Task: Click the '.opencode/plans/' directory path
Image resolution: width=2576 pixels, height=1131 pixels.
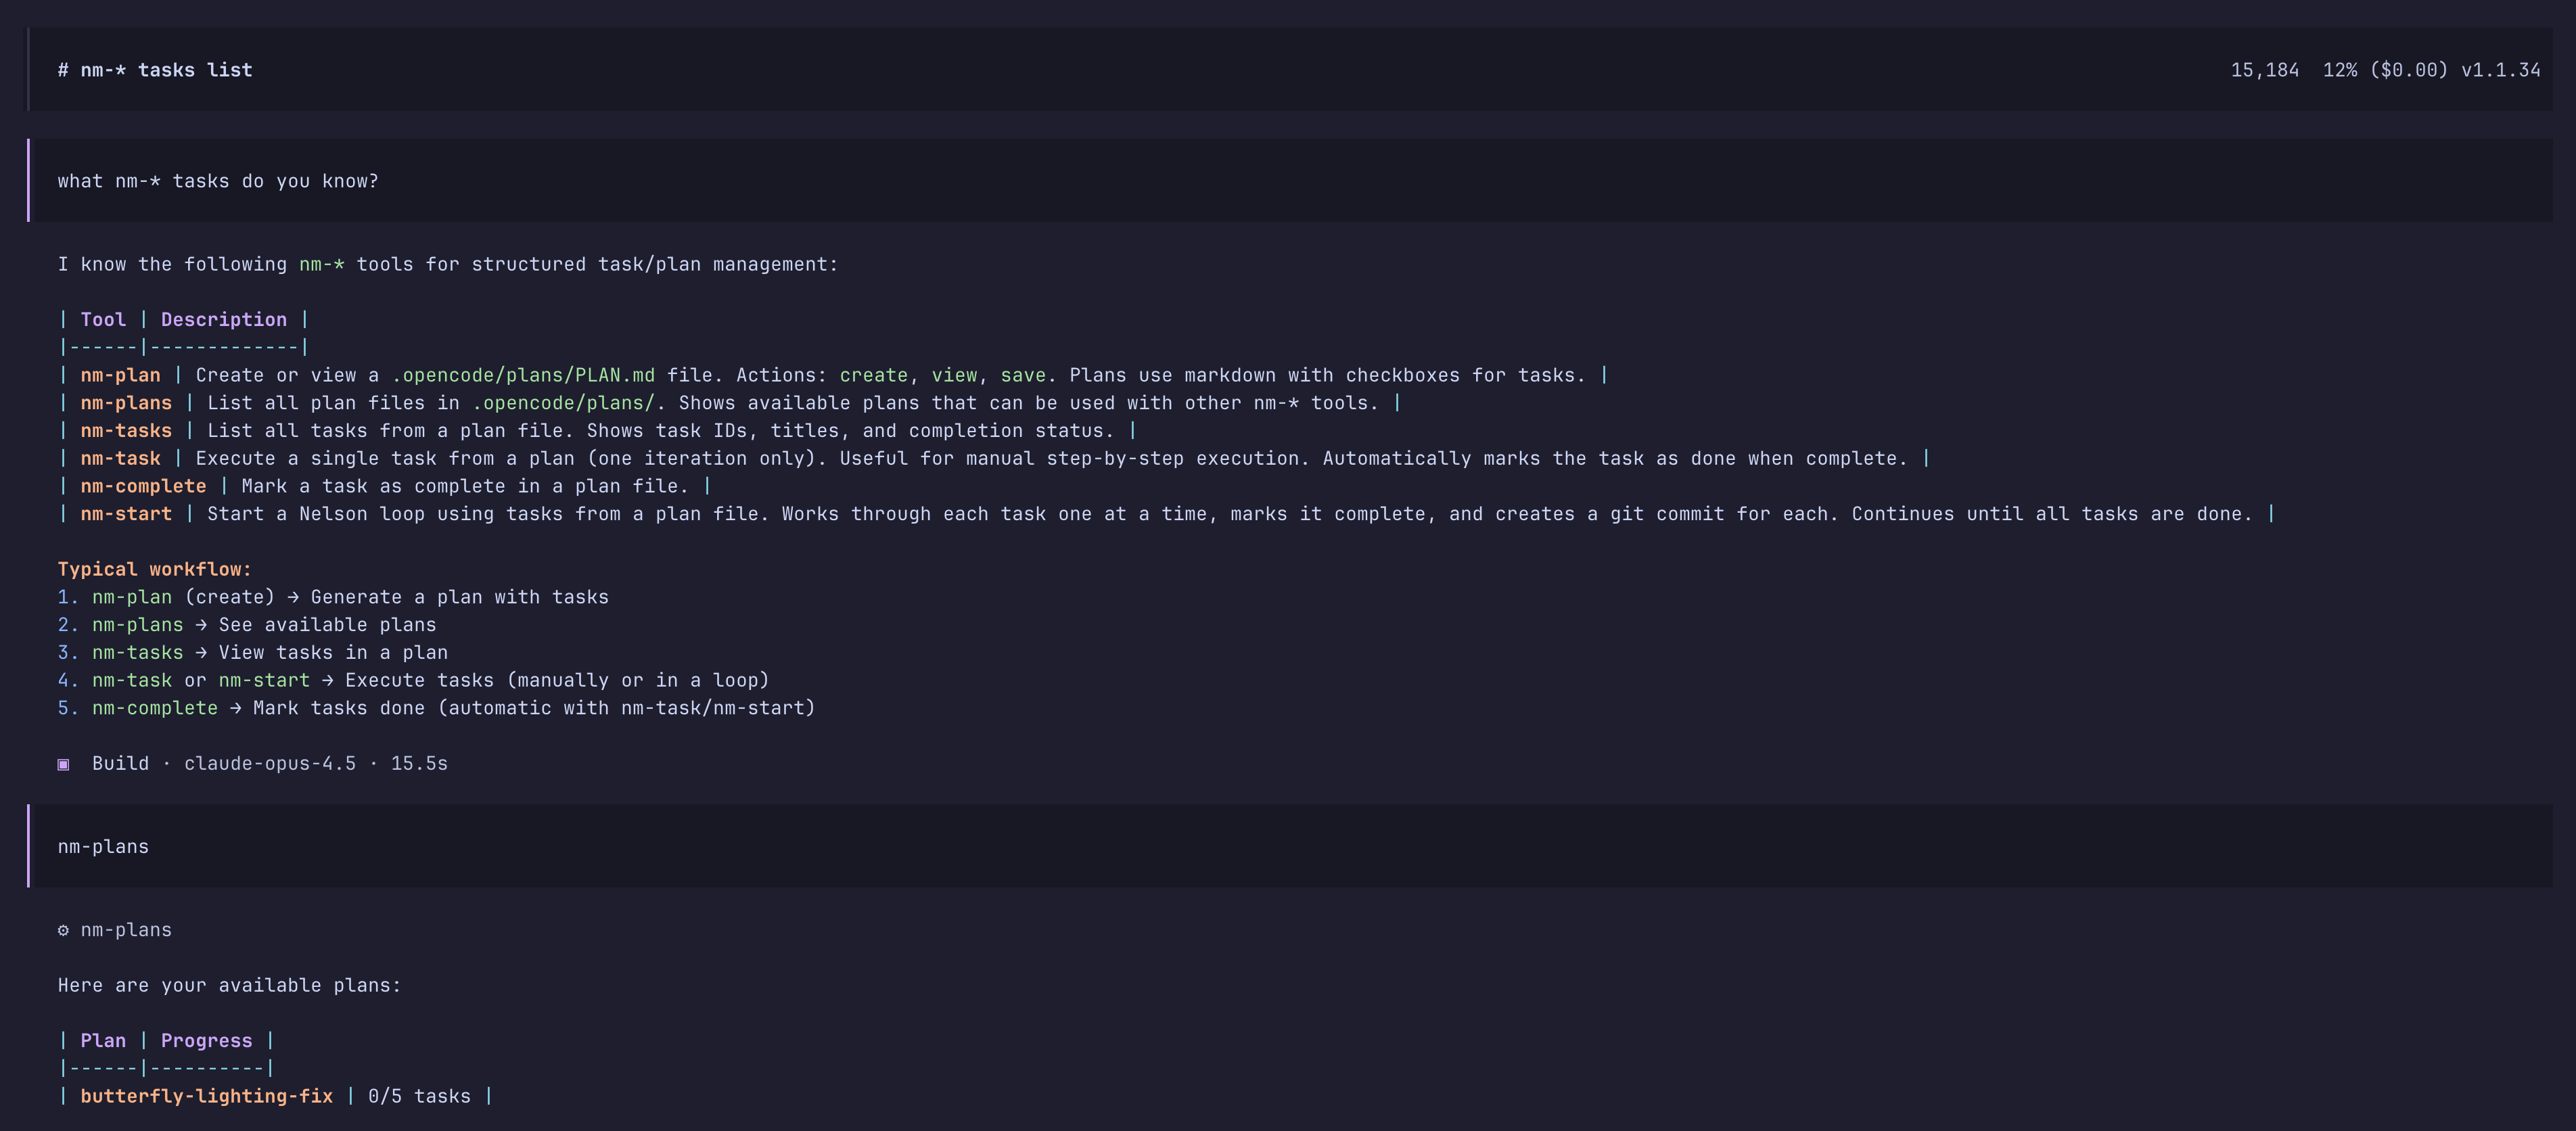Action: 563,403
